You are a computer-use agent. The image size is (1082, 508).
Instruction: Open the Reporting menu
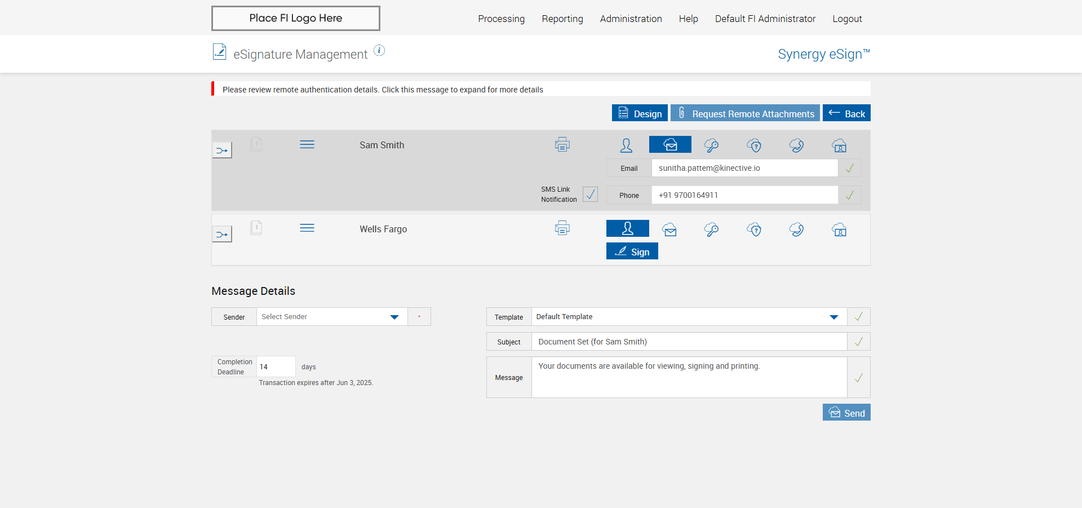click(562, 19)
